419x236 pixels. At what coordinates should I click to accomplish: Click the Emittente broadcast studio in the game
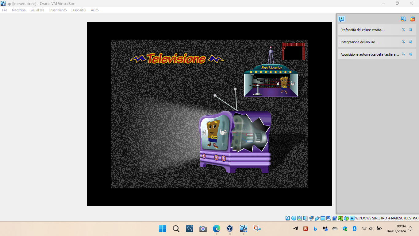[x=271, y=81]
